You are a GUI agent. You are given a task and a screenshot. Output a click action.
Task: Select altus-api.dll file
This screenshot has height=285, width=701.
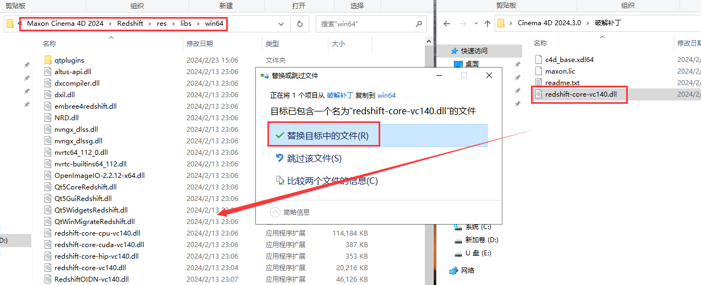point(73,72)
